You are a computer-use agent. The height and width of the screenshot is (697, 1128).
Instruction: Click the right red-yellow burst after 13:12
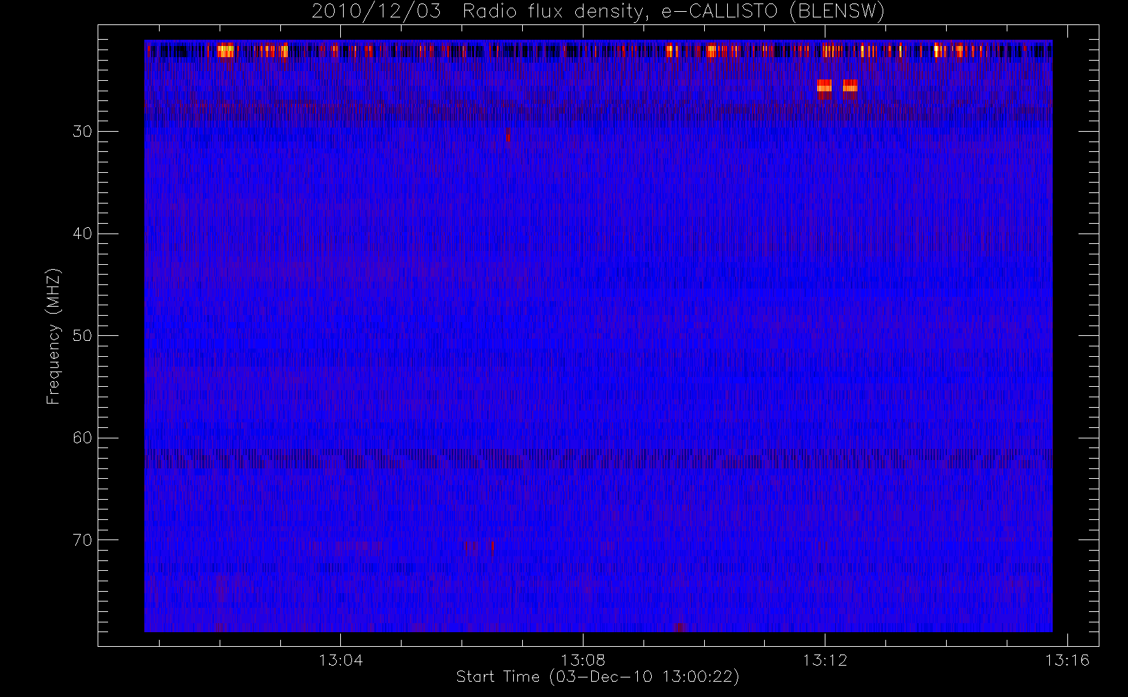[850, 86]
